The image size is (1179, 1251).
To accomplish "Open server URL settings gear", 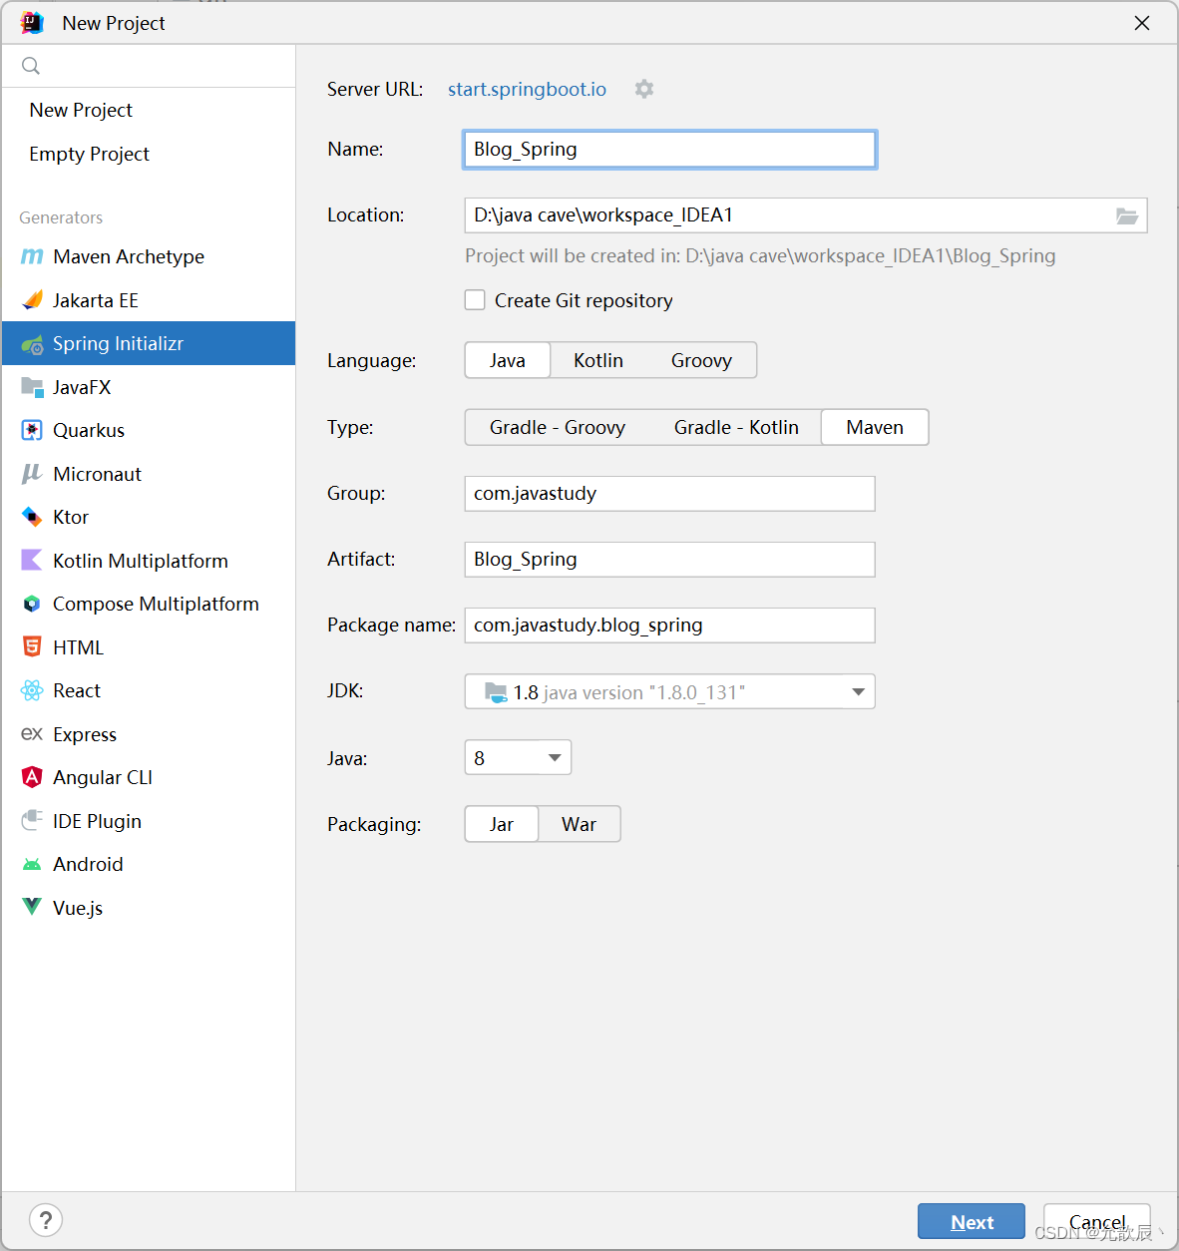I will [x=644, y=89].
